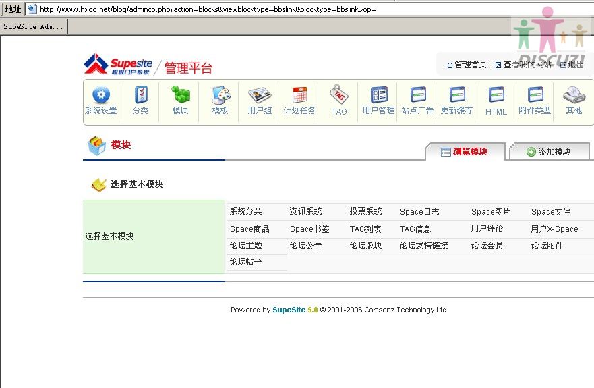Click the page icon in address bar

(32, 9)
